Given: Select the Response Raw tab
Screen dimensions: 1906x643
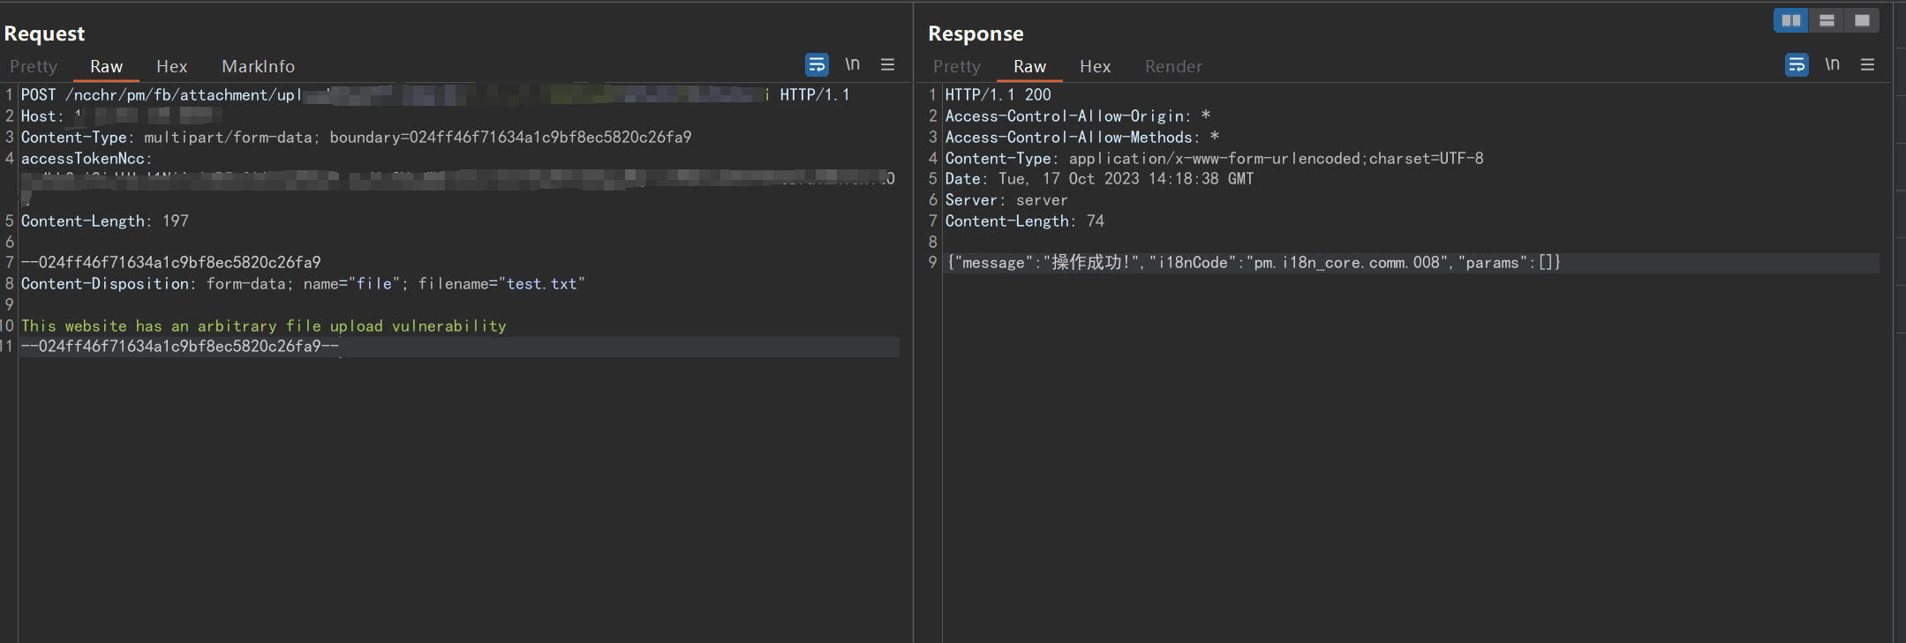Looking at the screenshot, I should click(x=1029, y=66).
